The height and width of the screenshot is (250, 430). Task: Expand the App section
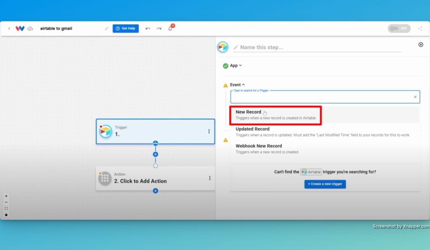pos(236,65)
